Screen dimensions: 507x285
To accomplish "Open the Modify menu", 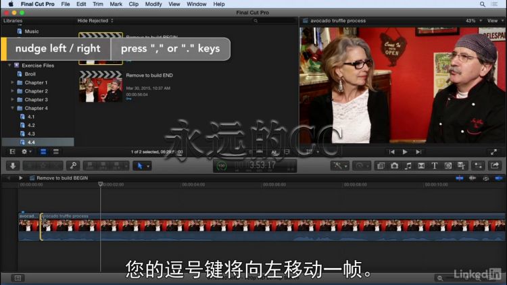I will coord(153,4).
